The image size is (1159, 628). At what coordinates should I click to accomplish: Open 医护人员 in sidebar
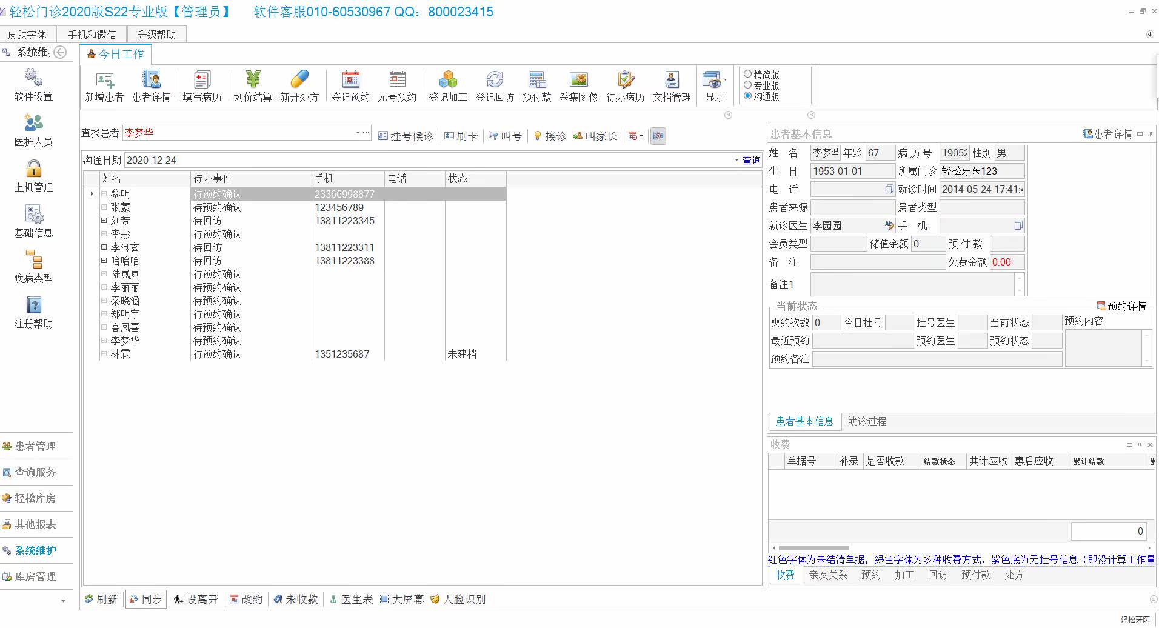click(33, 130)
